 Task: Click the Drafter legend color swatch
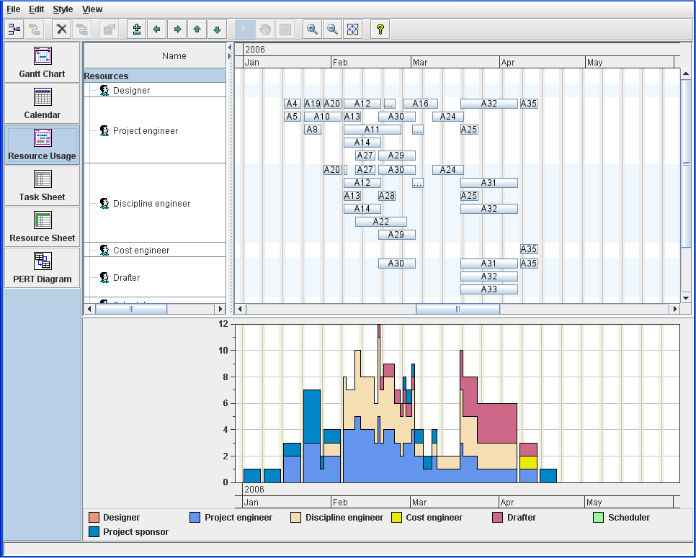pyautogui.click(x=497, y=517)
